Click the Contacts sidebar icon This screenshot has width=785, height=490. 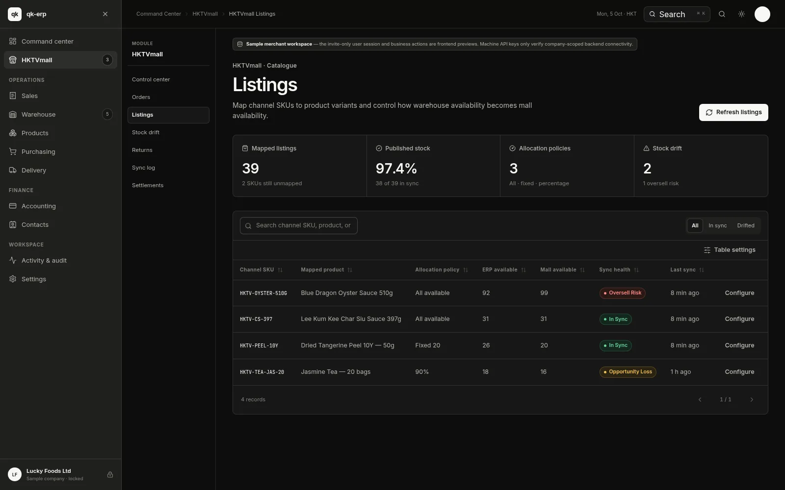pos(13,224)
